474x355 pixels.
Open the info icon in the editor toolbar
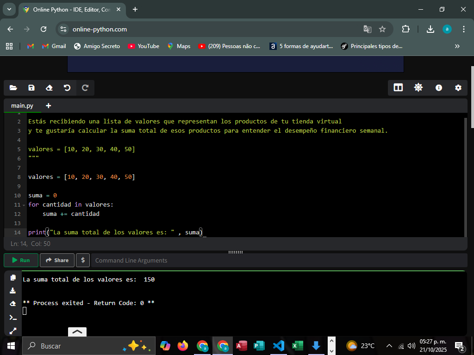point(438,88)
